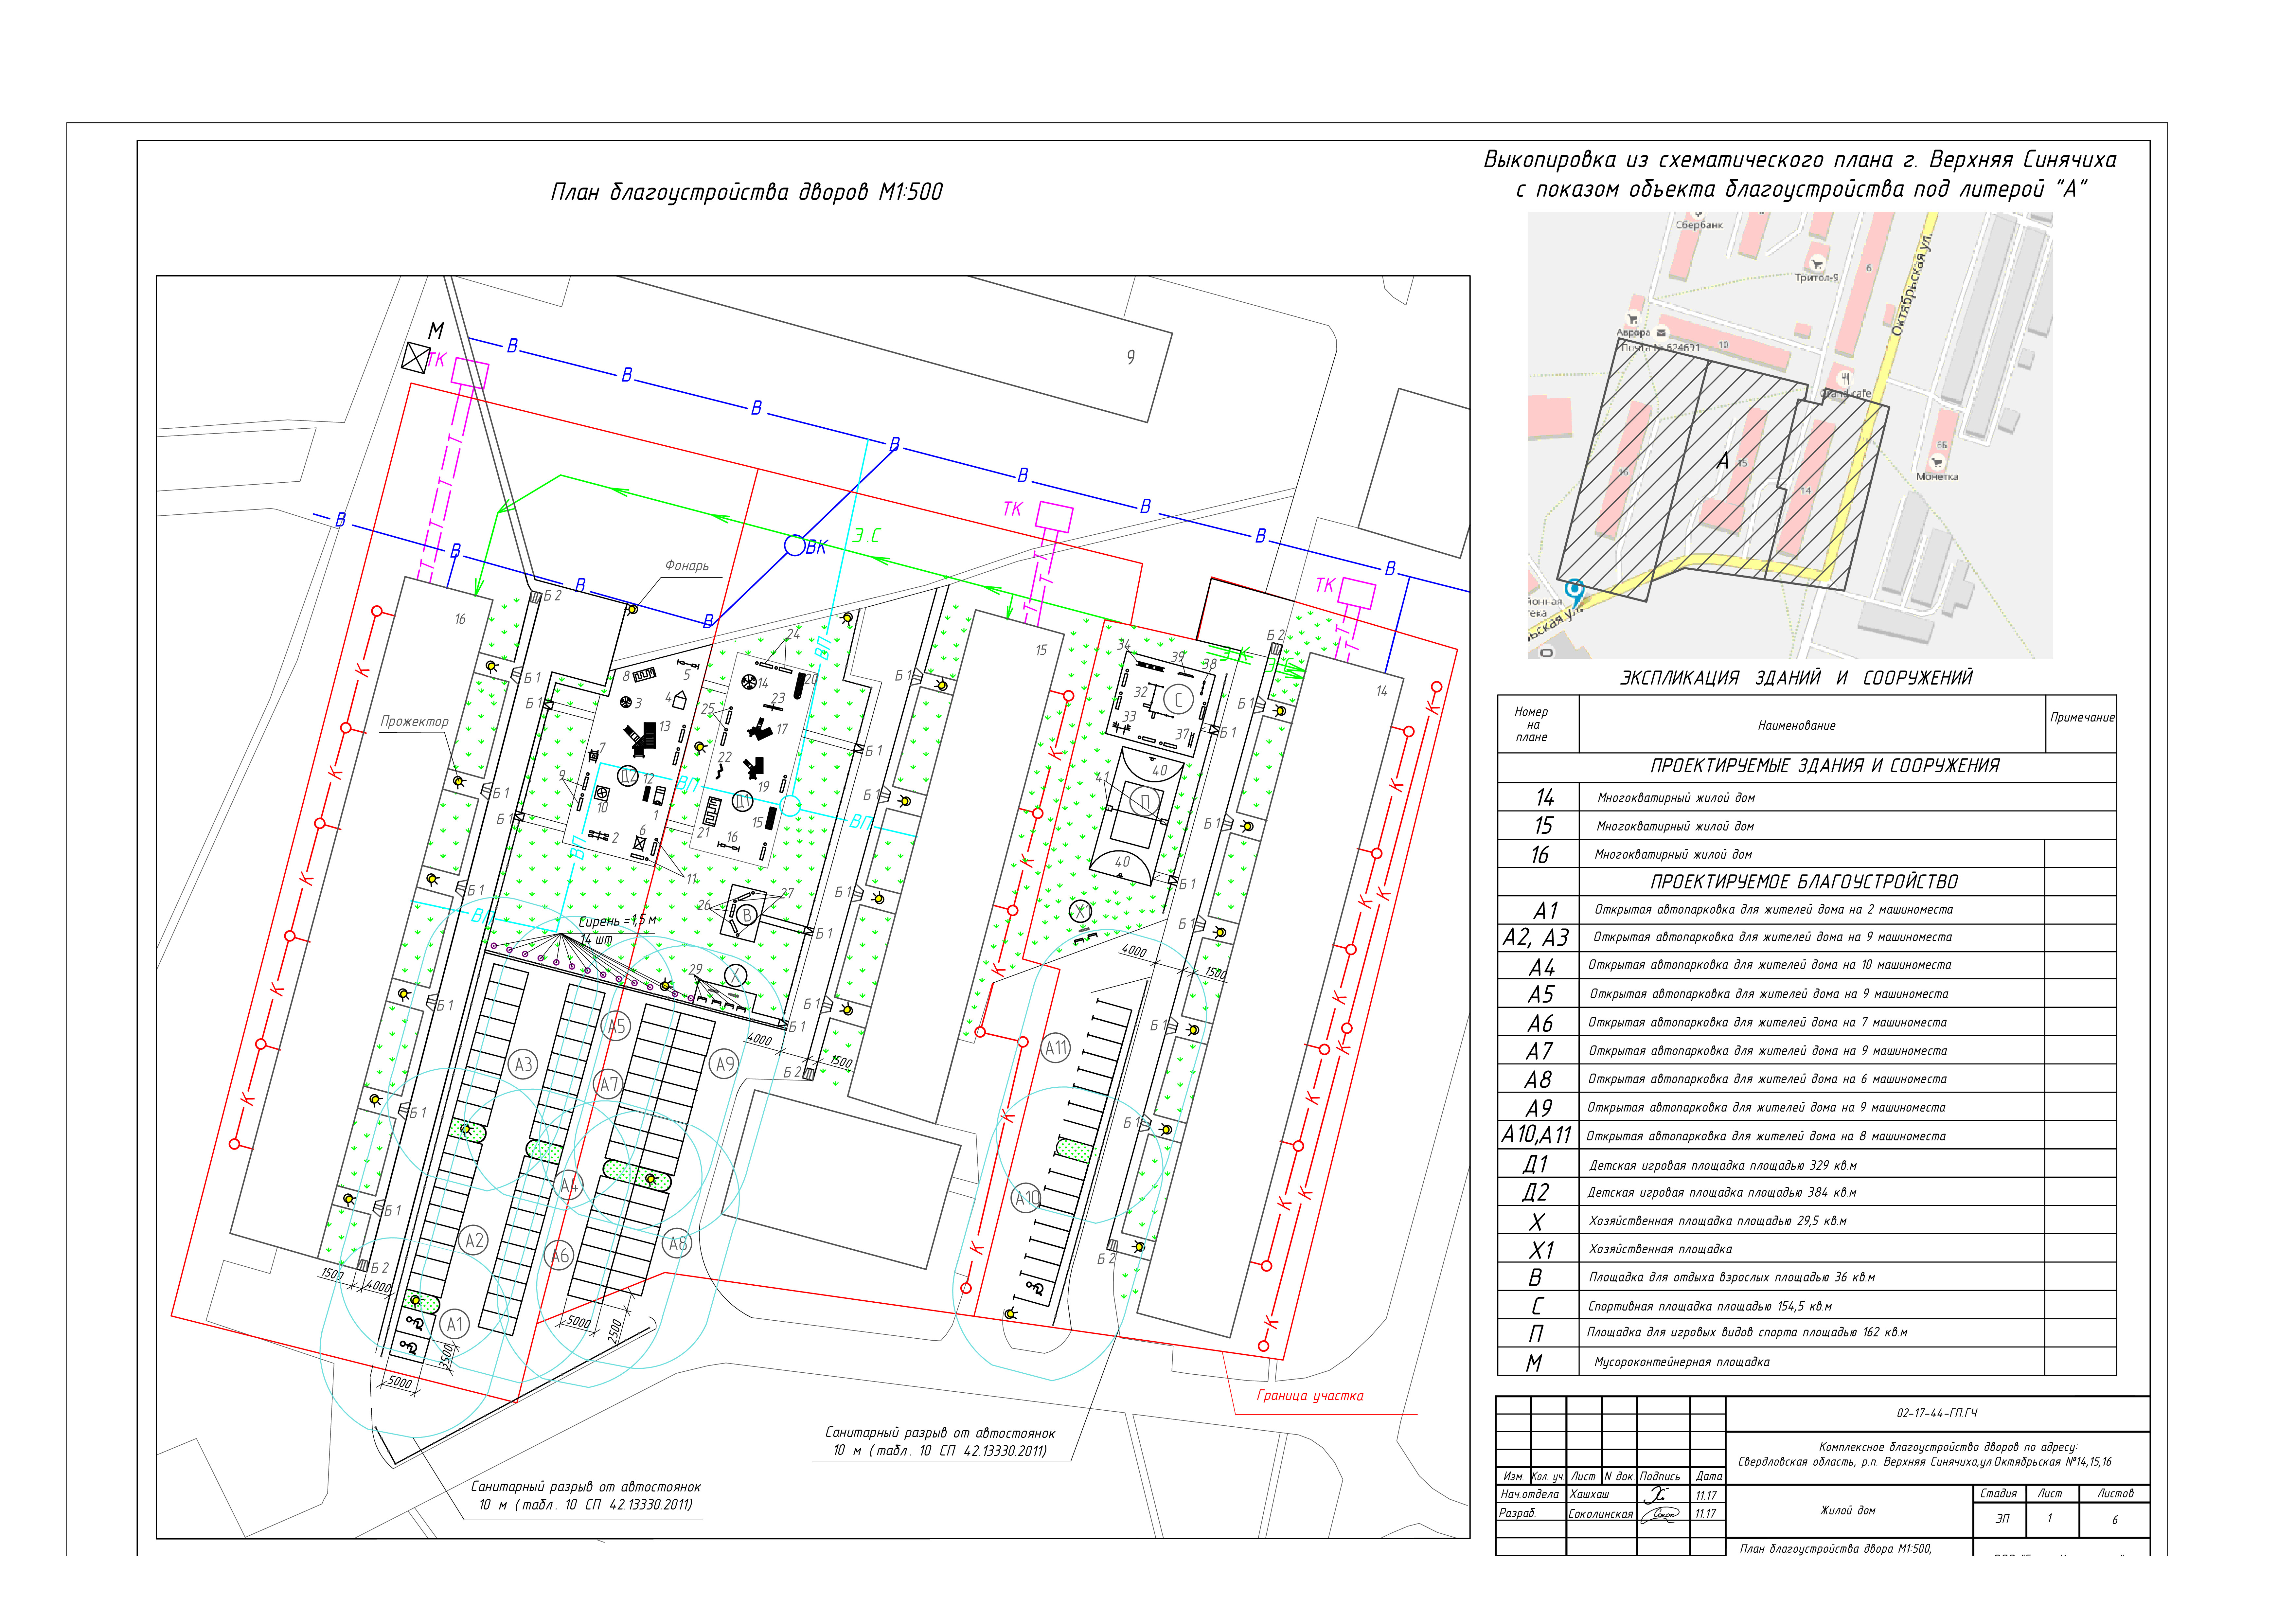The image size is (2296, 1624).
Task: Click the Монетка label on locator map
Action: [1937, 476]
